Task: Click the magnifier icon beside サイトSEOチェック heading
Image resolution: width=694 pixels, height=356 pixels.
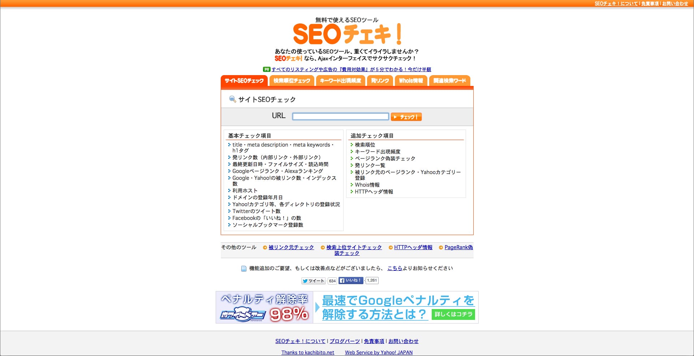Action: 233,99
